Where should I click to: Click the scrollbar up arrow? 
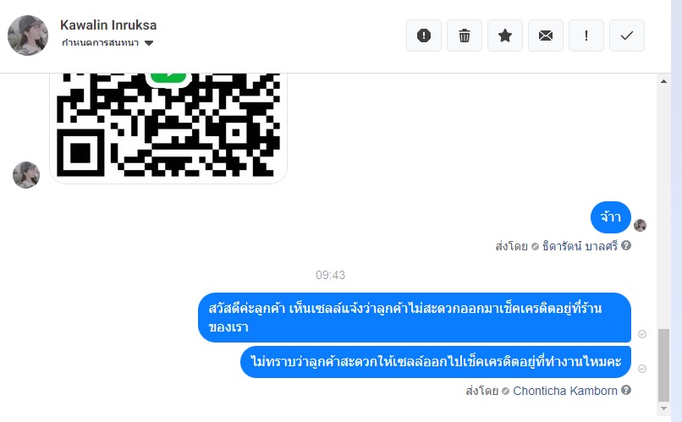tap(663, 81)
